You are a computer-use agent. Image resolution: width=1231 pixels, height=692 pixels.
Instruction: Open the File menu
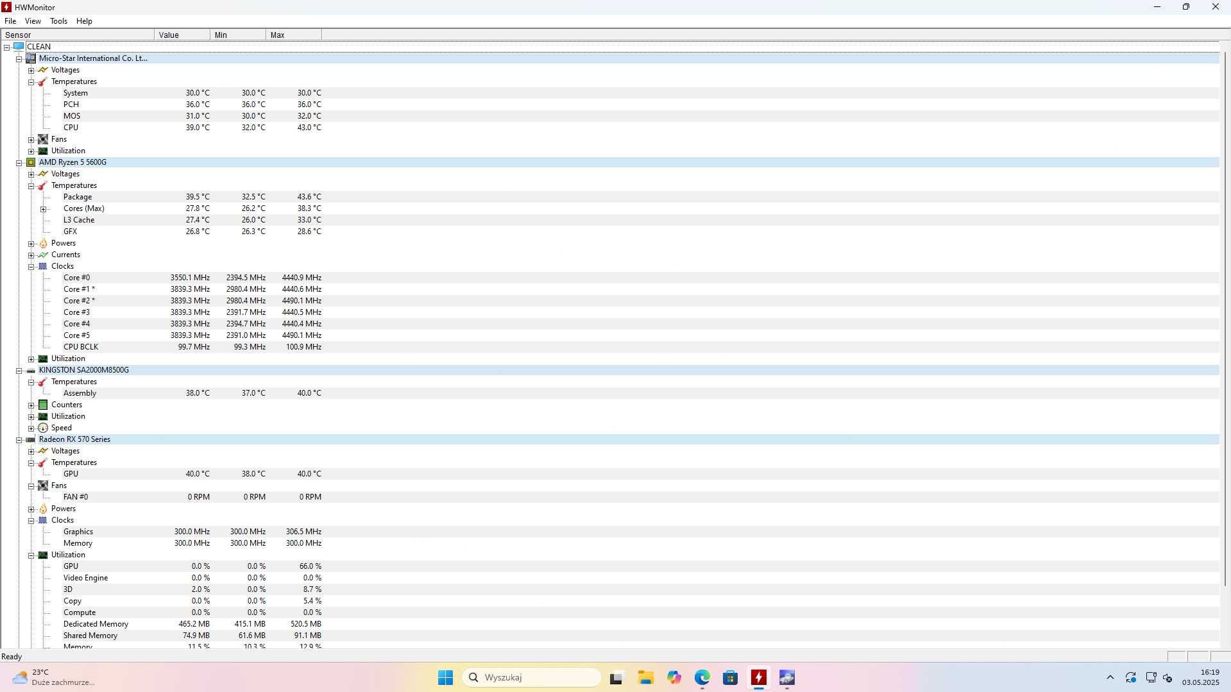click(x=10, y=21)
